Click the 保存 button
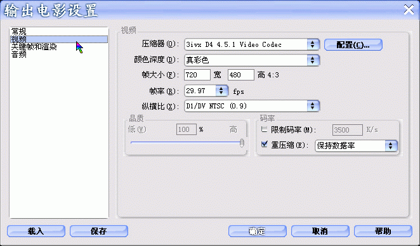The image size is (420, 246). 99,231
